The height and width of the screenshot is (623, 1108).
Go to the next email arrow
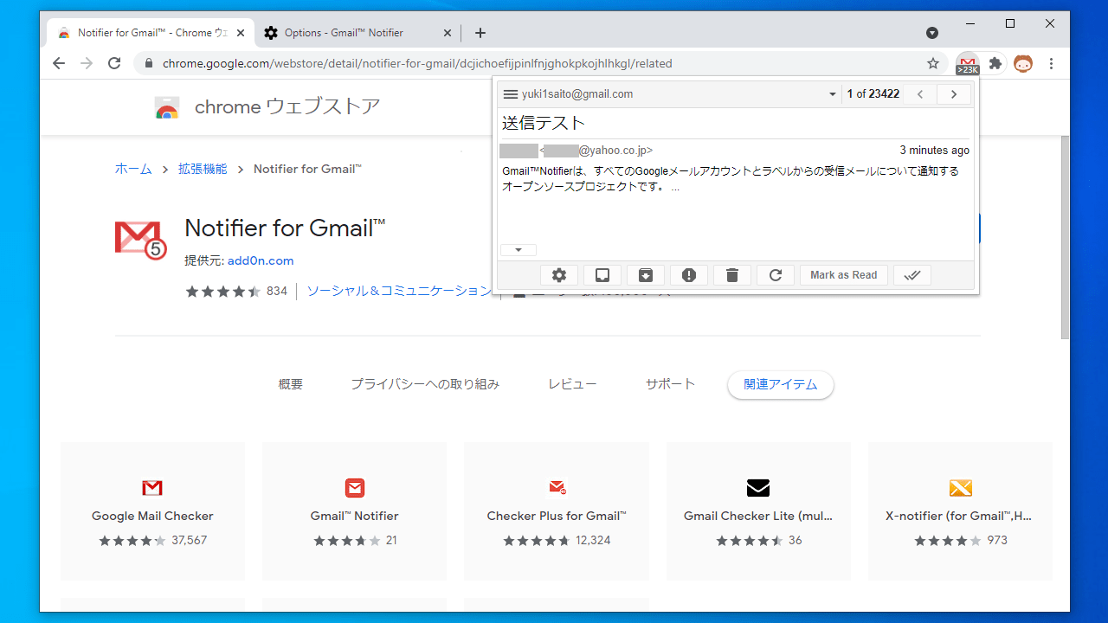click(954, 94)
